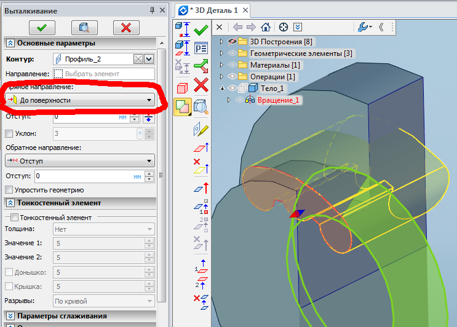
Task: Click the blue arrow icon beside upper Отступ
Action: (148, 117)
